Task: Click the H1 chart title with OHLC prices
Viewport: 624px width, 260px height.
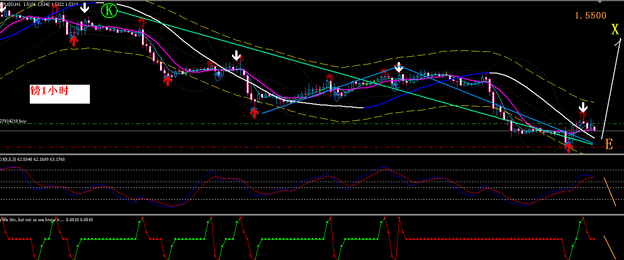Action: [39, 4]
